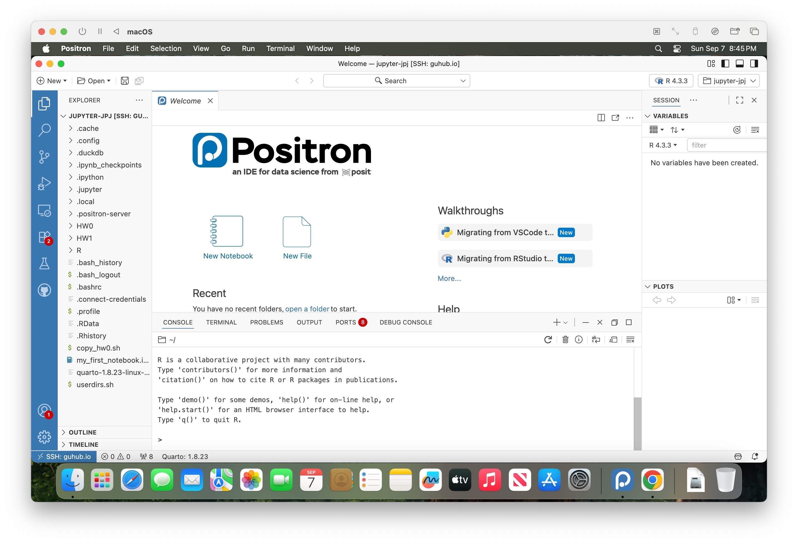Switch to the OUTPUT tab

coord(309,322)
